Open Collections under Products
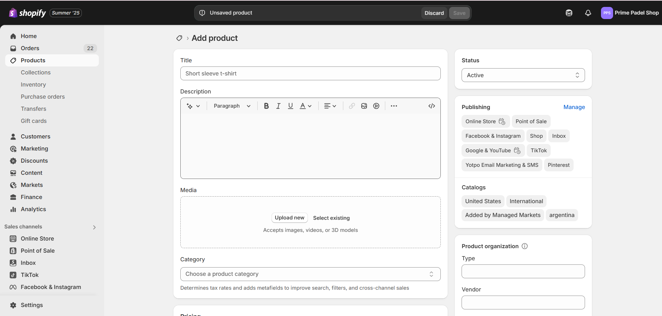This screenshot has height=316, width=662. coord(36,72)
